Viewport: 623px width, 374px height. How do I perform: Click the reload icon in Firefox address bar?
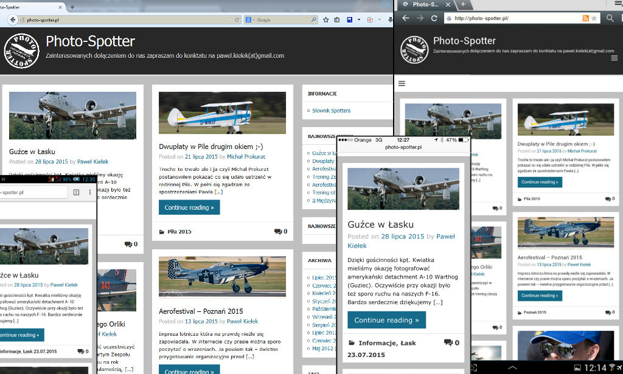[x=237, y=20]
